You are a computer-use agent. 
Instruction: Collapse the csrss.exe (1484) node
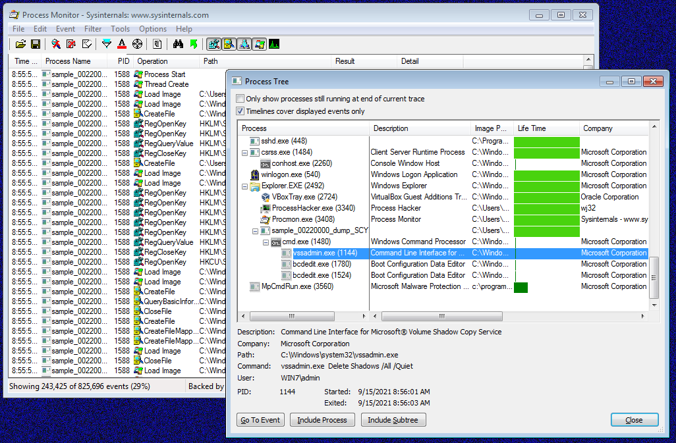point(245,153)
